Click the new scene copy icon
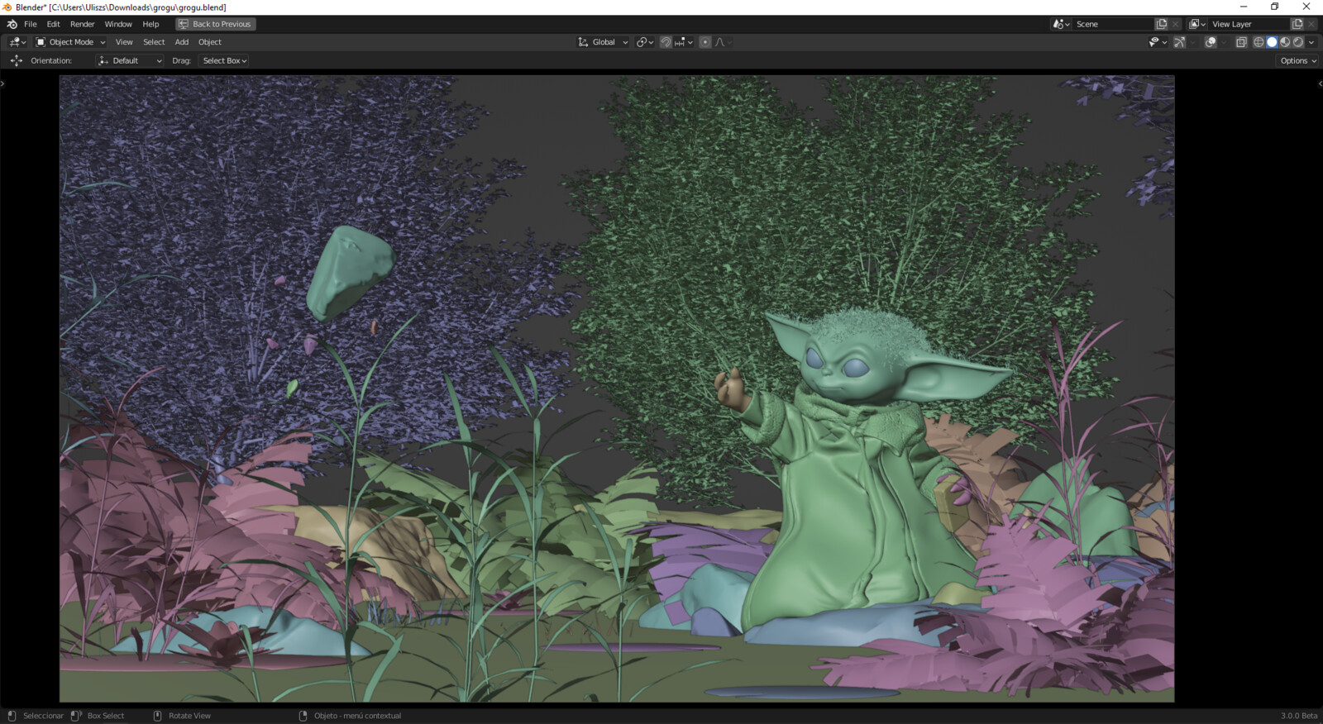 point(1162,24)
